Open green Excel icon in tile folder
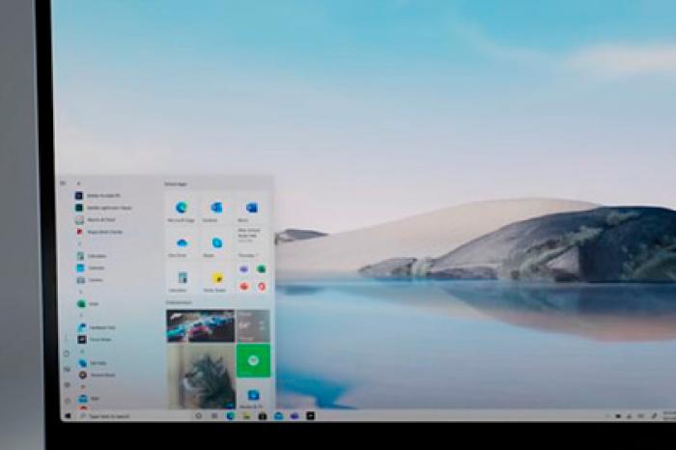The height and width of the screenshot is (450, 676). click(x=261, y=269)
